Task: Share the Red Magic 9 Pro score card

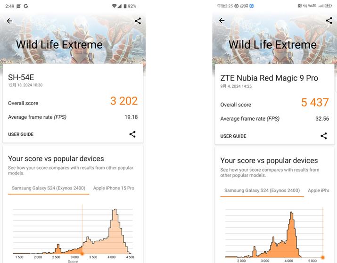Action: [324, 136]
